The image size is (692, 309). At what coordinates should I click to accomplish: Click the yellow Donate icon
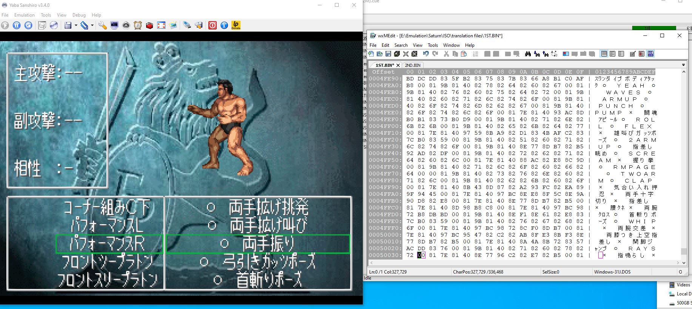pos(236,25)
